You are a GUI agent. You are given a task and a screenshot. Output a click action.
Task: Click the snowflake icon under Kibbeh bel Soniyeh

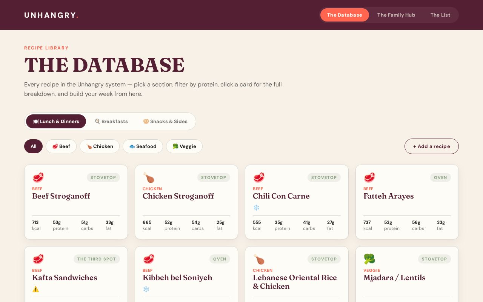click(x=146, y=289)
